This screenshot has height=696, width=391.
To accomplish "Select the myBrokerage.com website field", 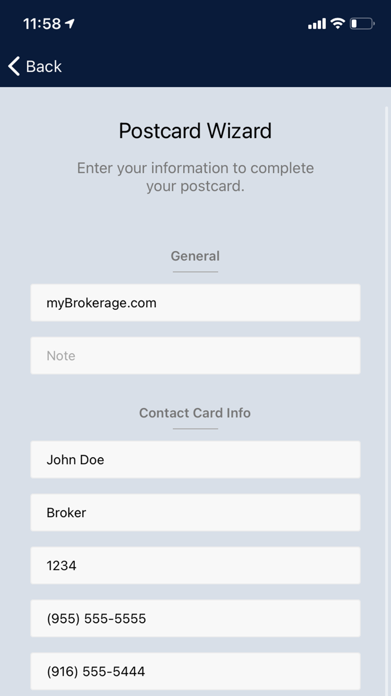I will pyautogui.click(x=195, y=303).
